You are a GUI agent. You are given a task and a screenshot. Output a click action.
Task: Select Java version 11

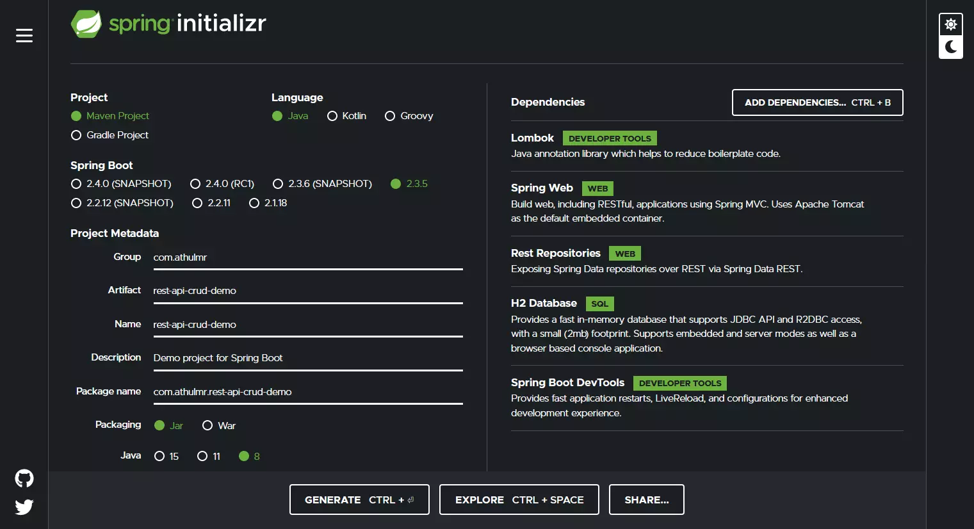tap(209, 457)
